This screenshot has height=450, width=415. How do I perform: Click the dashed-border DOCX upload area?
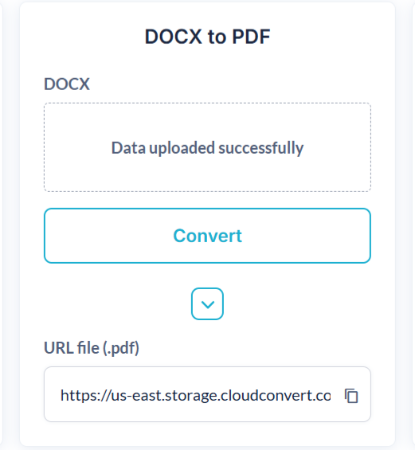click(x=207, y=147)
